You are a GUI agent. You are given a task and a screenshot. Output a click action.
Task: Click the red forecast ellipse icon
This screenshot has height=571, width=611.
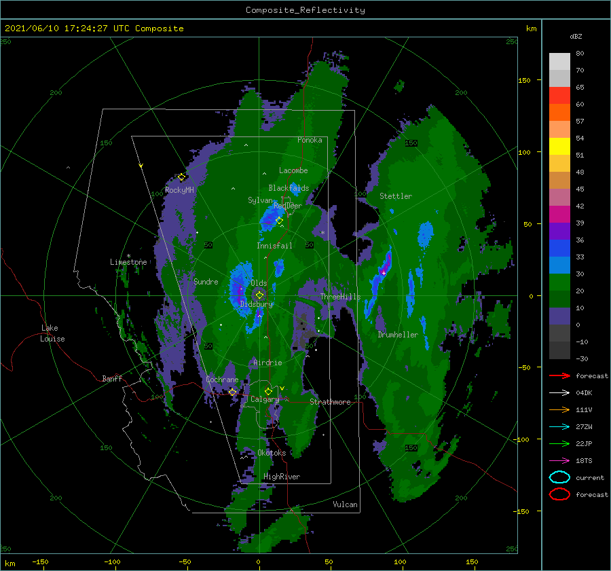[559, 494]
